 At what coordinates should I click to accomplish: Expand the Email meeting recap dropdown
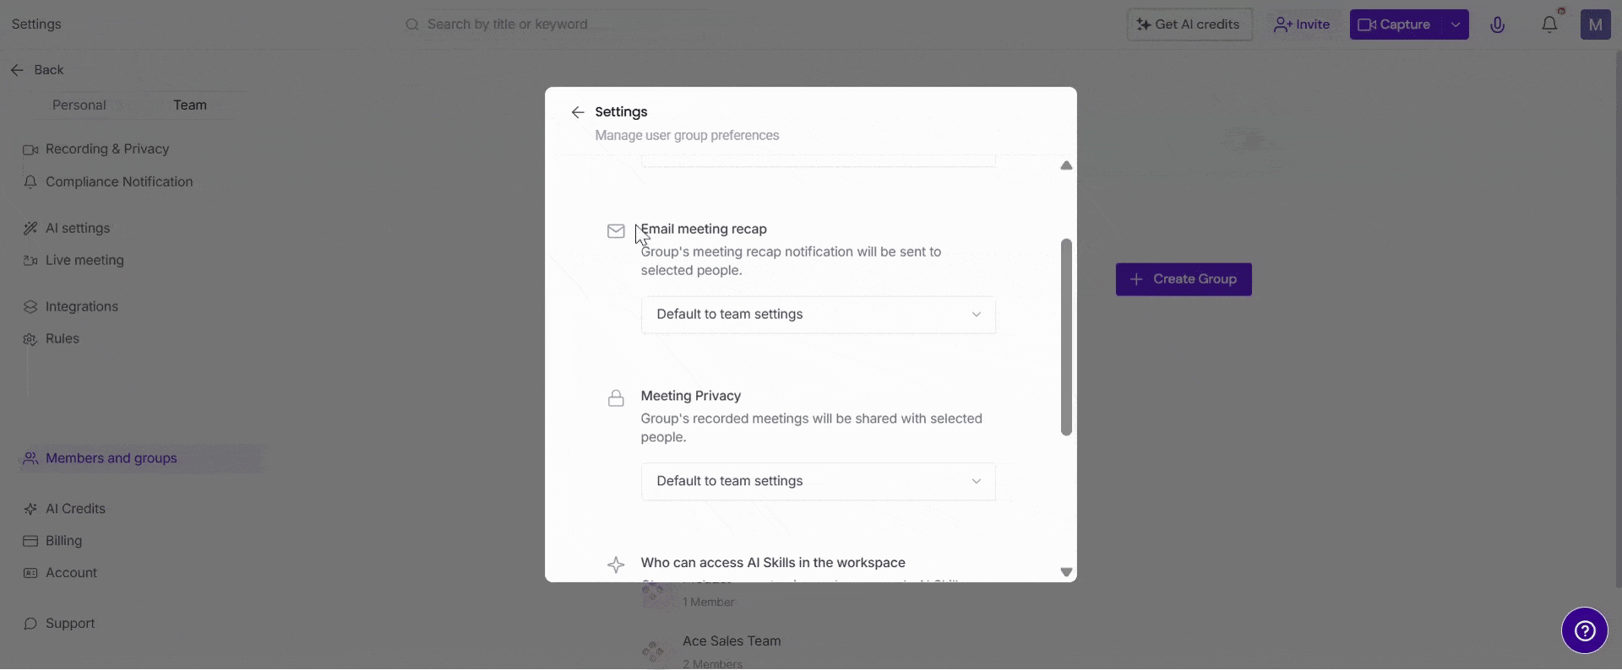pos(818,315)
